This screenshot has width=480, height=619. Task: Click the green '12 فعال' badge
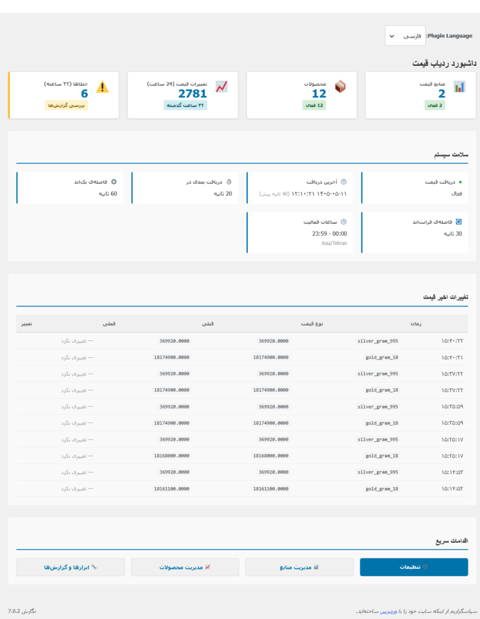coord(314,105)
